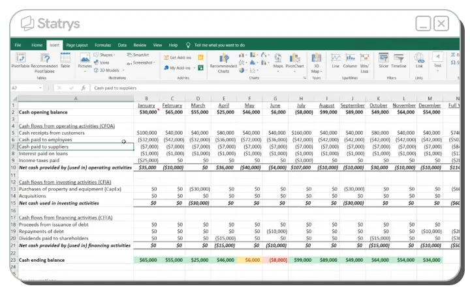This screenshot has height=295, width=470.
Task: Switch to the Page Layout tab
Action: 77,45
